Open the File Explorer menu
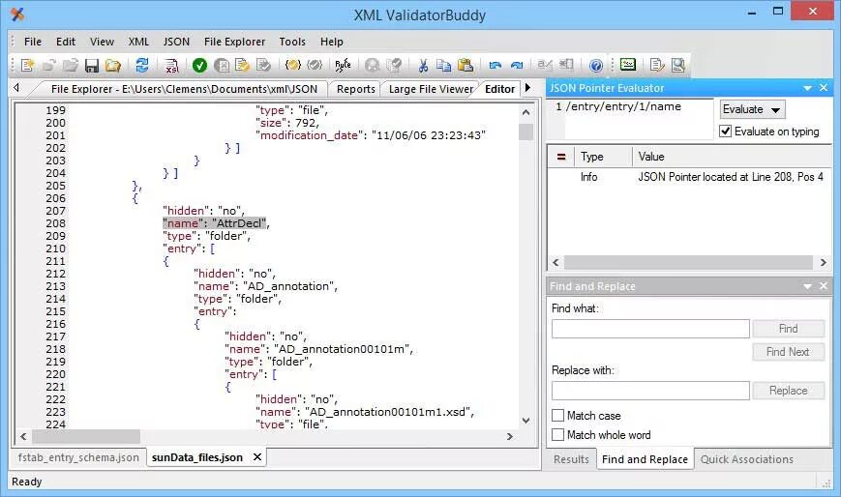The image size is (841, 497). click(x=234, y=42)
